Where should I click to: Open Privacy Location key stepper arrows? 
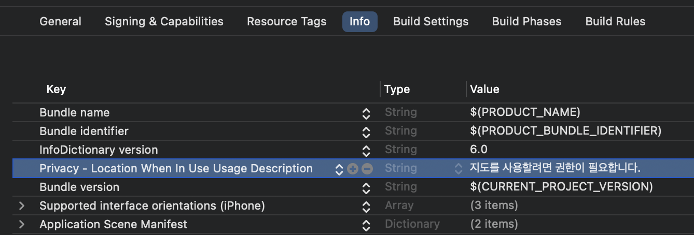(x=339, y=169)
